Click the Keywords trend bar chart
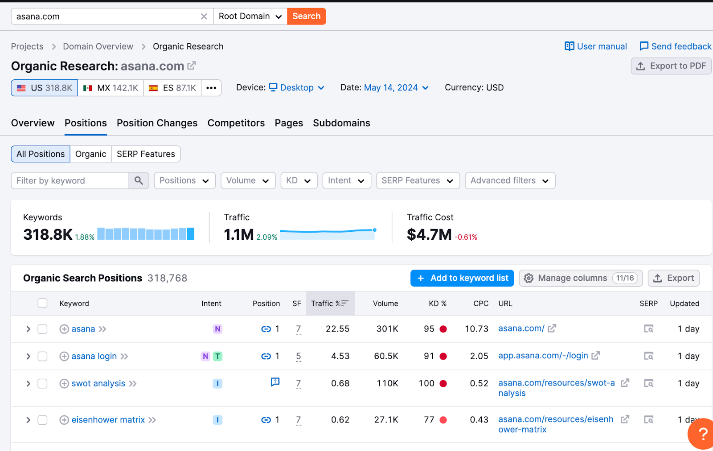This screenshot has width=713, height=451. tap(146, 234)
